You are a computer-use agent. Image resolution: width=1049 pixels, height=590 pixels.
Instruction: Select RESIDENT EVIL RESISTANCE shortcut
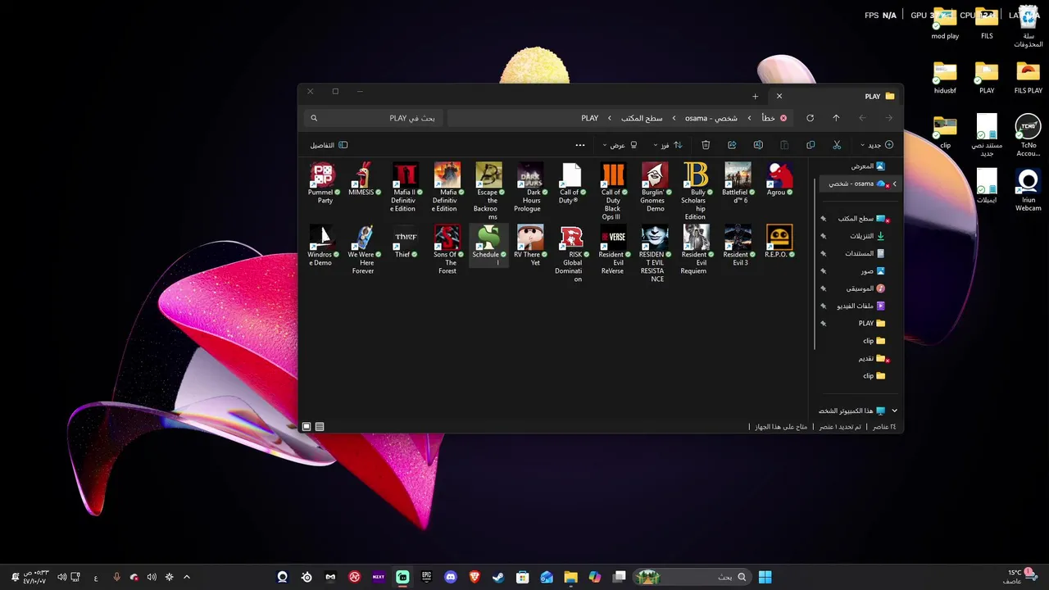pos(655,254)
